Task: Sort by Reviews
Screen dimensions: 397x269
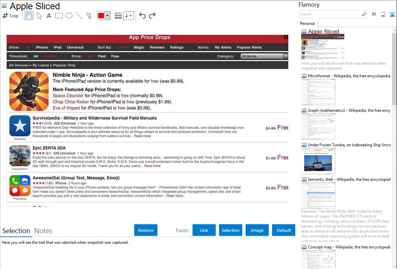Action: 157,47
